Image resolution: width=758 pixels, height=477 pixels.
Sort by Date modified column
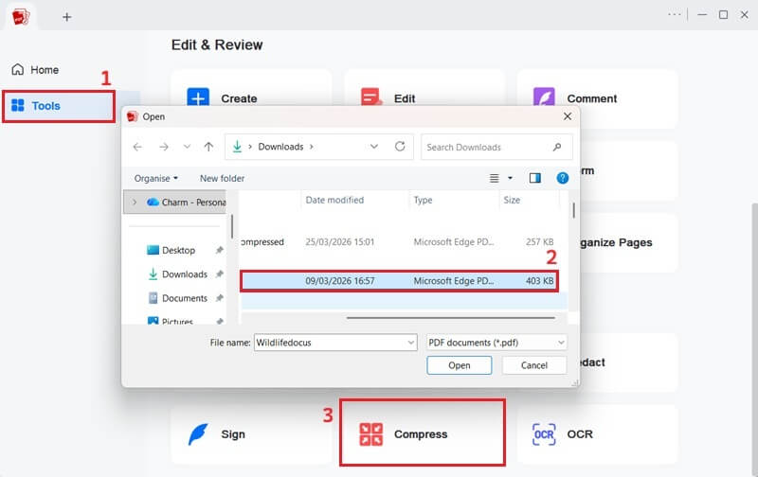[x=334, y=200]
